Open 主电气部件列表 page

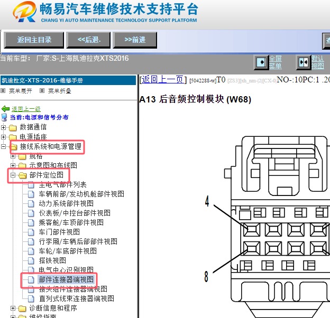63,184
